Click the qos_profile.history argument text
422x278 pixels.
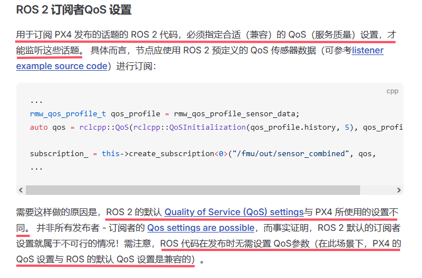pos(293,127)
